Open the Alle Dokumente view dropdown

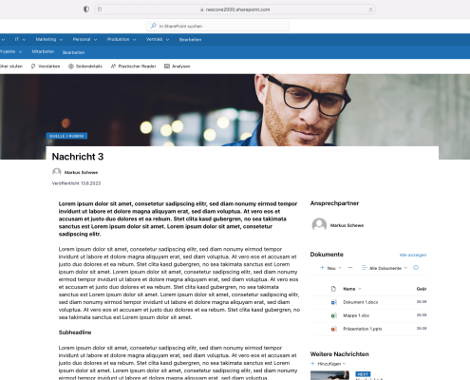[385, 268]
